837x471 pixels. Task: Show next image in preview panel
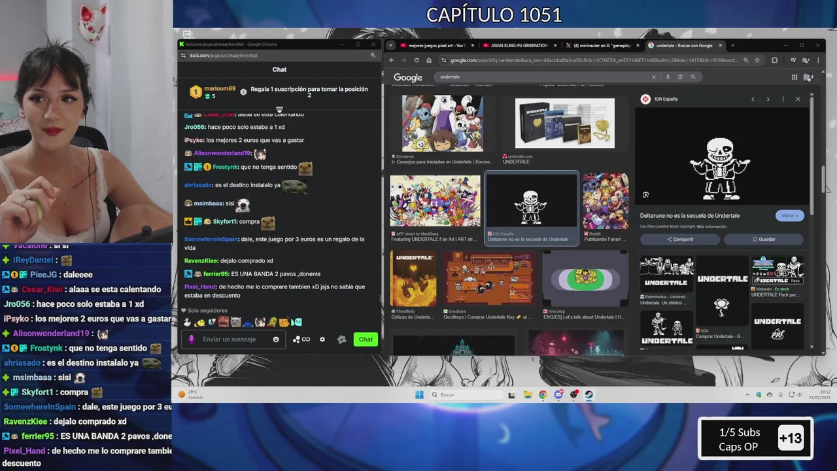tap(768, 99)
